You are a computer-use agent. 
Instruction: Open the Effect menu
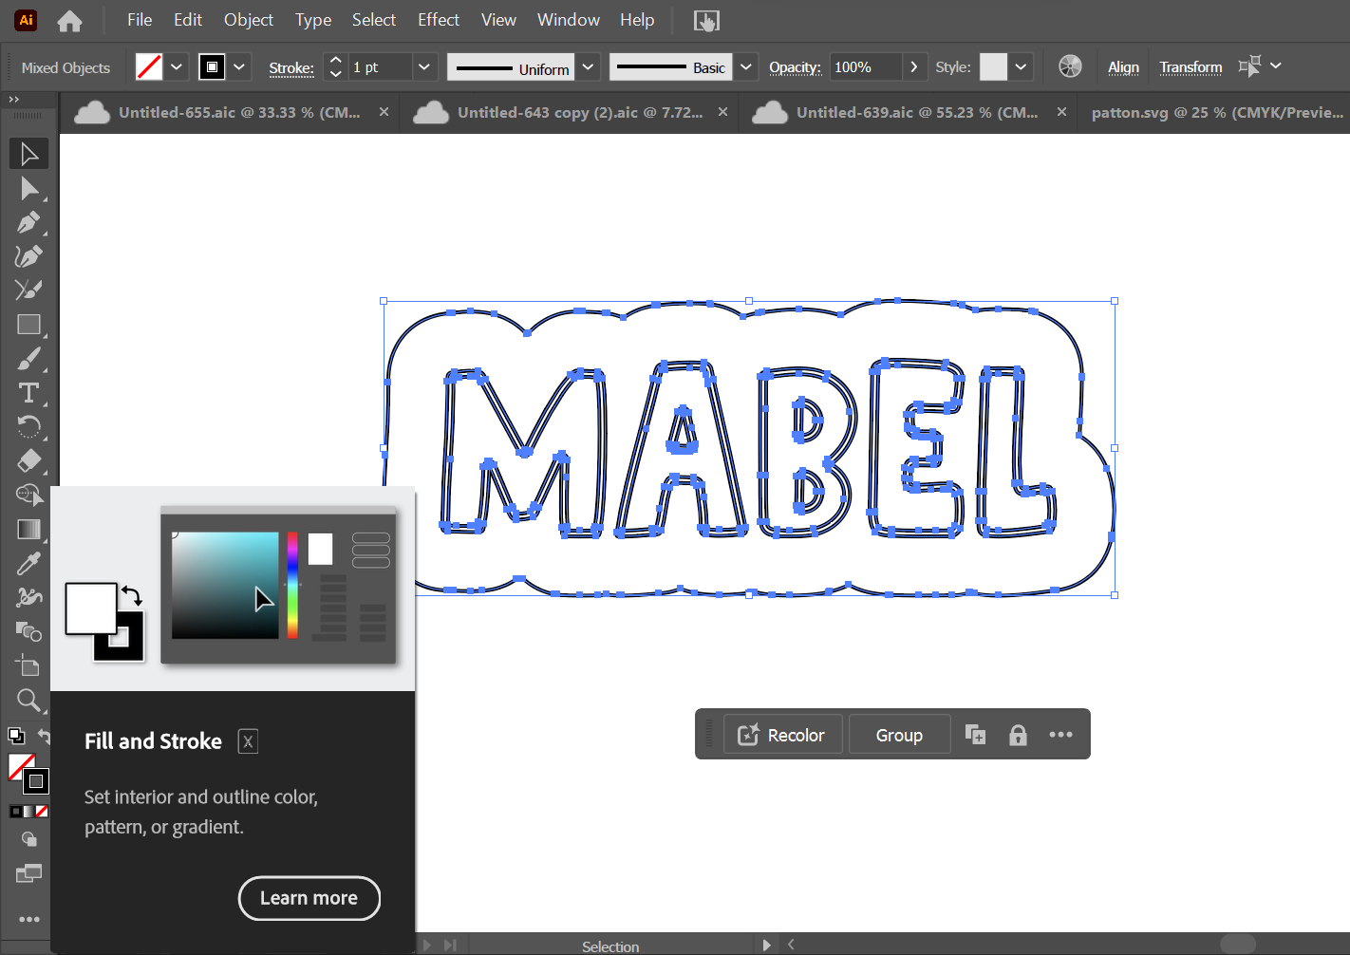click(438, 20)
